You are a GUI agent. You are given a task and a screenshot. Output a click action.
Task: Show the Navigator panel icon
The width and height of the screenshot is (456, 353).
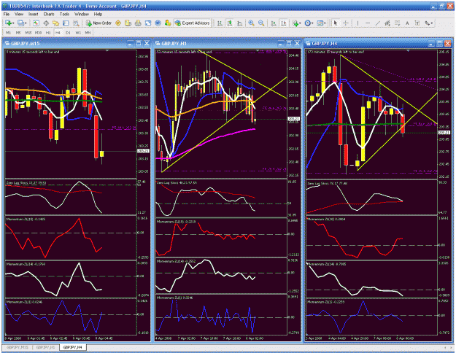[56, 23]
